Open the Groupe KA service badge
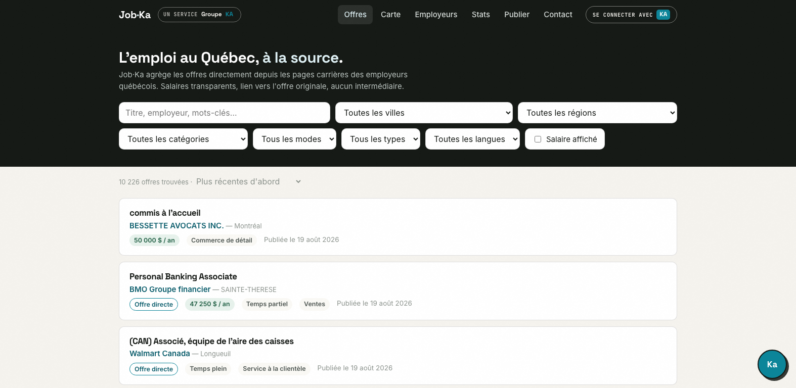796x388 pixels. (x=199, y=15)
